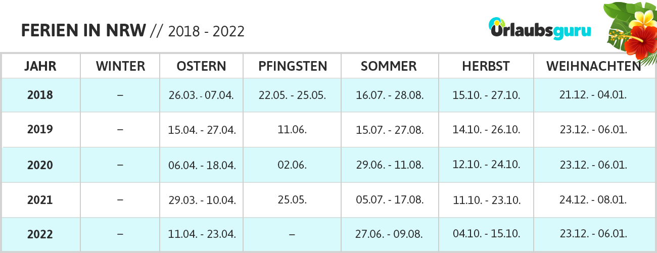Click the 2022 year row label
The width and height of the screenshot is (657, 253).
tap(40, 235)
